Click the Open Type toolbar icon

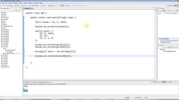49,6
